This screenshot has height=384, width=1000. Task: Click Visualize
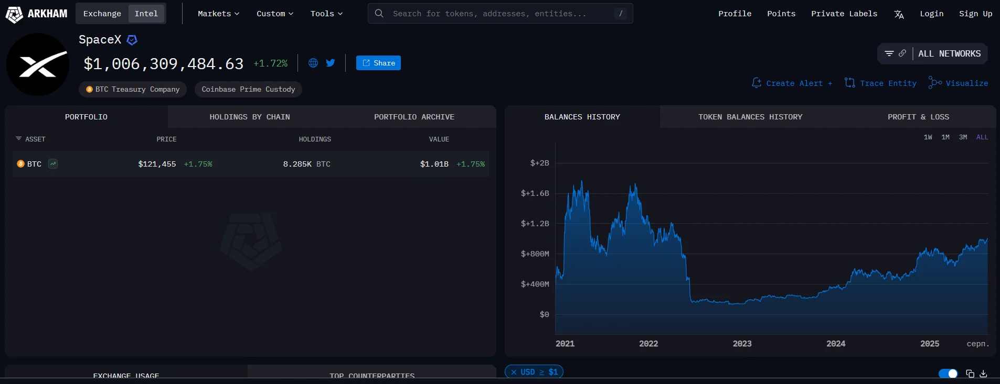pos(958,83)
